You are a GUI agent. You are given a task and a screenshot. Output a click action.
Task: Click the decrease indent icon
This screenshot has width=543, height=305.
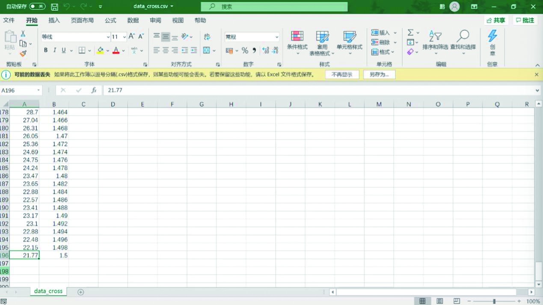(184, 50)
